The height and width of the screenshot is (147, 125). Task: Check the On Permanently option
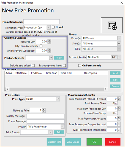[80, 66]
